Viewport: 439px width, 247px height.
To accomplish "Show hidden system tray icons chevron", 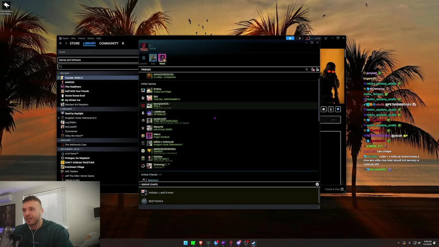I will point(399,243).
